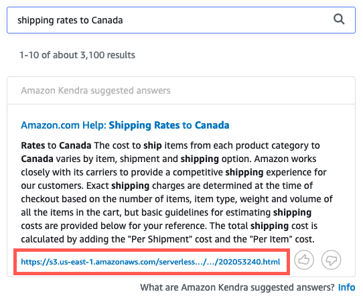Submit the shipping rates to Canada search
This screenshot has height=302, width=363.
339,19
